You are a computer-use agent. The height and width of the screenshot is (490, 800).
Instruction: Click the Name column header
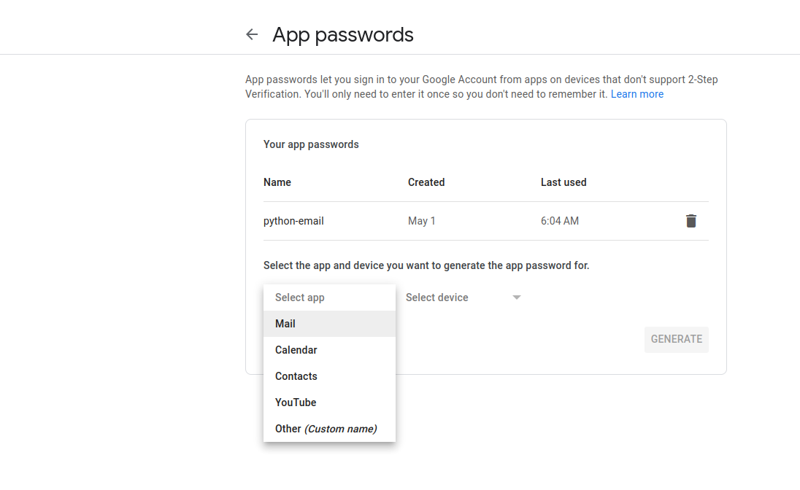[277, 182]
